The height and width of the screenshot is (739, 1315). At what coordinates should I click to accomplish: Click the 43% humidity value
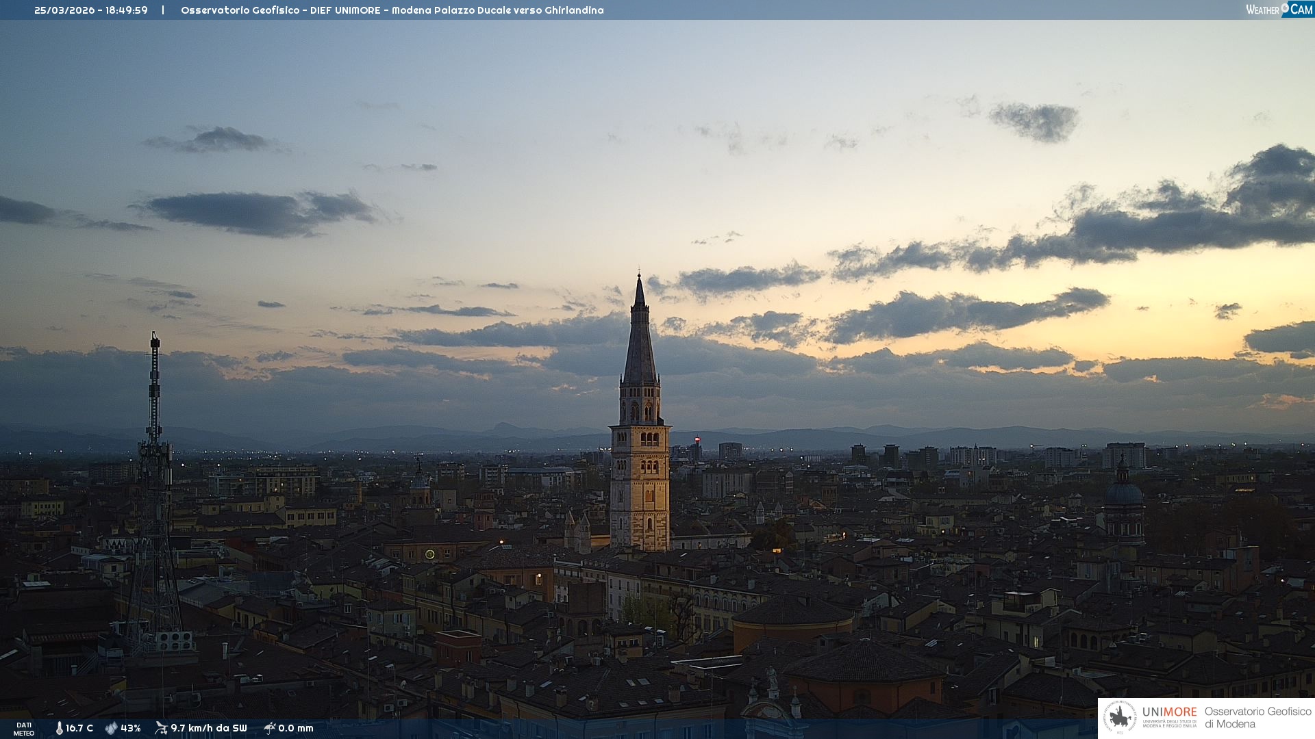click(x=131, y=728)
